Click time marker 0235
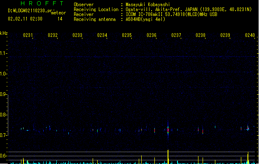Screen dimensions: 259x164 point(127,35)
